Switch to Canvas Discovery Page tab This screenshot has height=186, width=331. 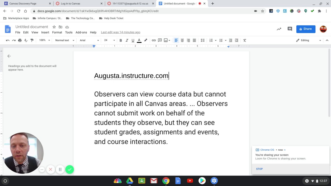pos(27,4)
